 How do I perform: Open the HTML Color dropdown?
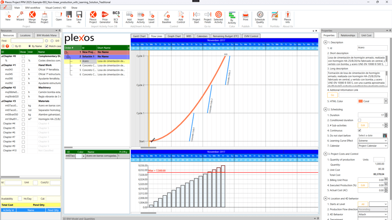point(386,101)
